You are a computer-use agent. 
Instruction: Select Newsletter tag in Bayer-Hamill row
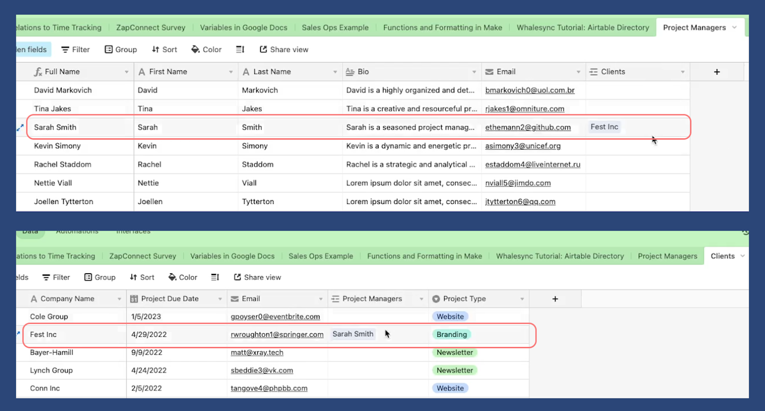[x=455, y=353]
